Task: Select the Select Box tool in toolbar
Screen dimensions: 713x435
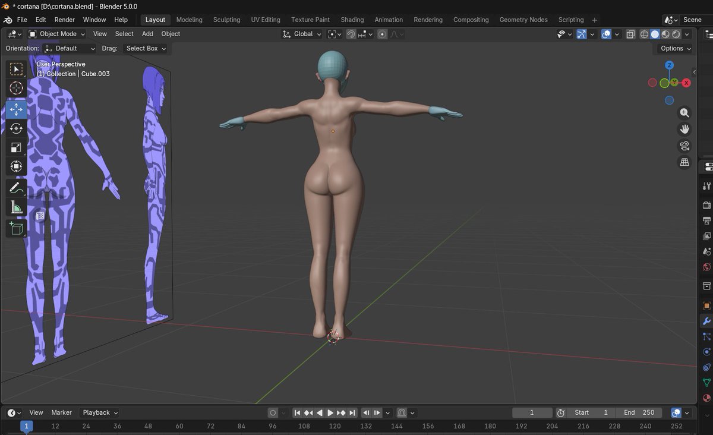Action: tap(17, 69)
